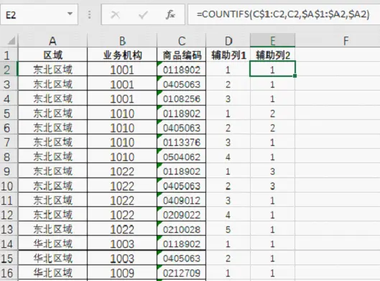380x281 pixels.
Task: Select column A header
Action: 52,41
